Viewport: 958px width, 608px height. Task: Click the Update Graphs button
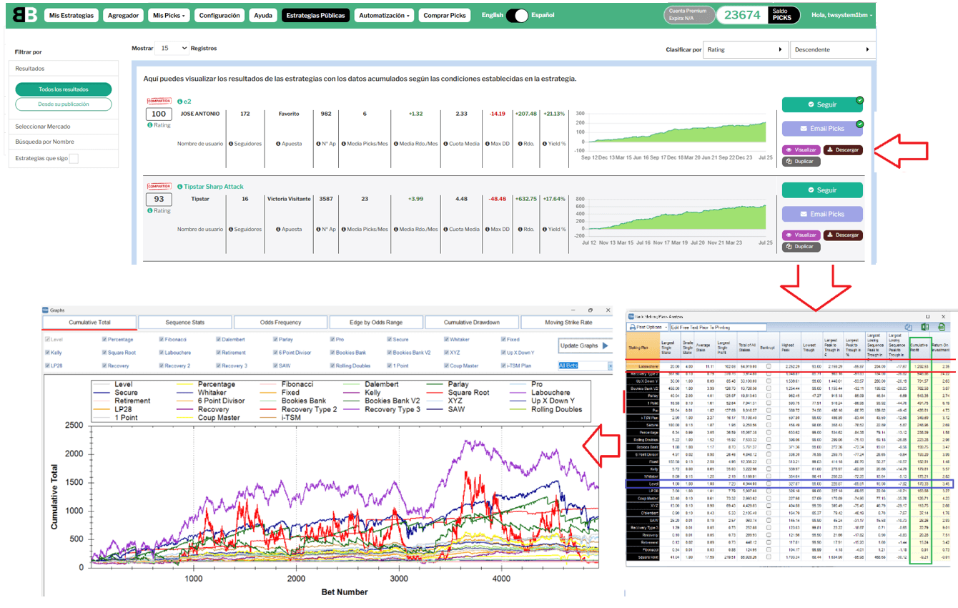[x=586, y=346]
